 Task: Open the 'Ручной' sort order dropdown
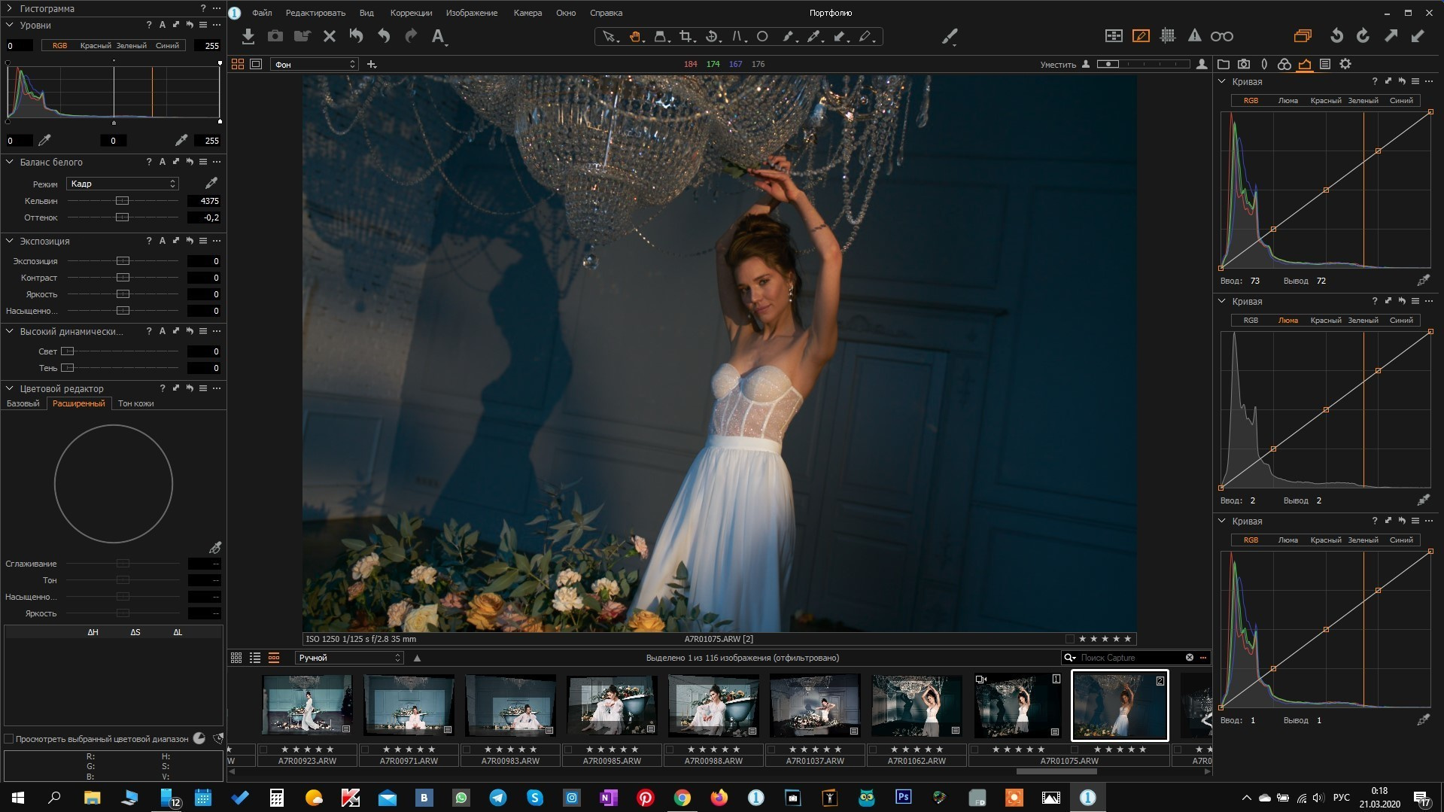(x=349, y=658)
